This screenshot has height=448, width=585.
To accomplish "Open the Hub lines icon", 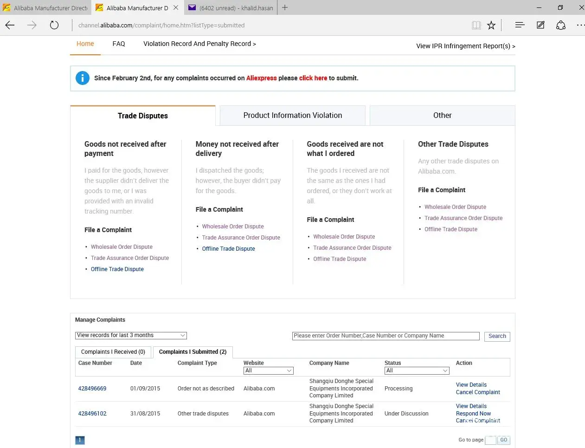I will point(520,25).
